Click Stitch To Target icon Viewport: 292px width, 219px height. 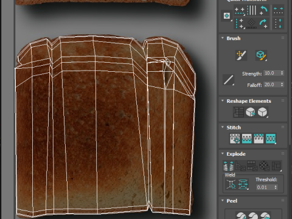[247, 139]
